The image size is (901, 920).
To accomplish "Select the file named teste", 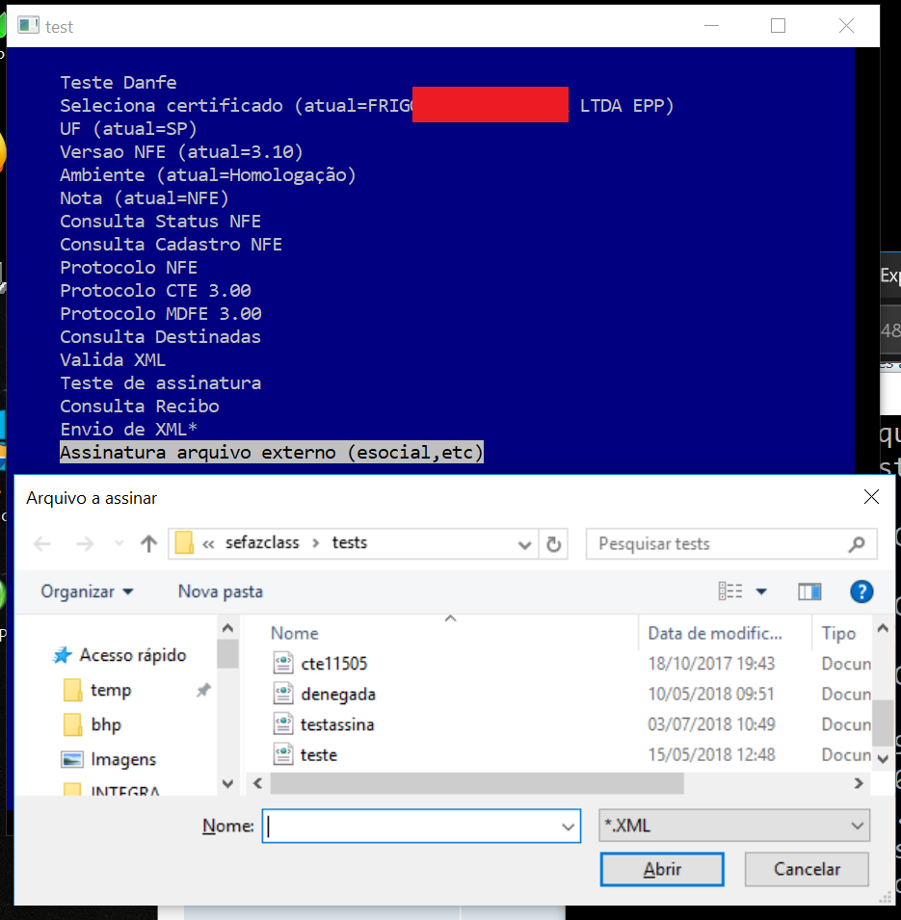I will coord(319,755).
